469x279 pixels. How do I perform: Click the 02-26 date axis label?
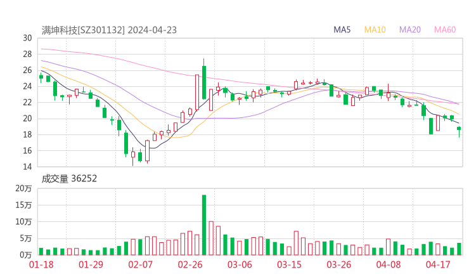point(190,264)
